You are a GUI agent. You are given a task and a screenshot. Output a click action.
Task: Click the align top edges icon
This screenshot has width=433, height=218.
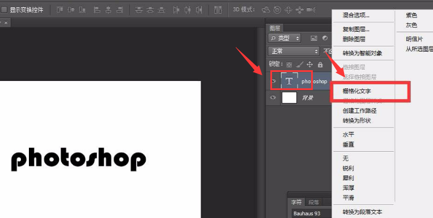tap(60, 10)
